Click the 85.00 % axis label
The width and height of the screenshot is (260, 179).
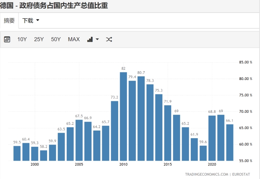(x=245, y=62)
